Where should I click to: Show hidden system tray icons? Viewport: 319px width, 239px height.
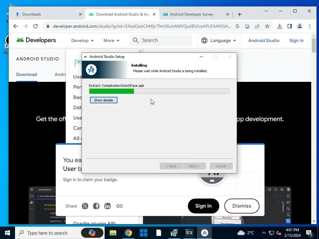(264, 233)
